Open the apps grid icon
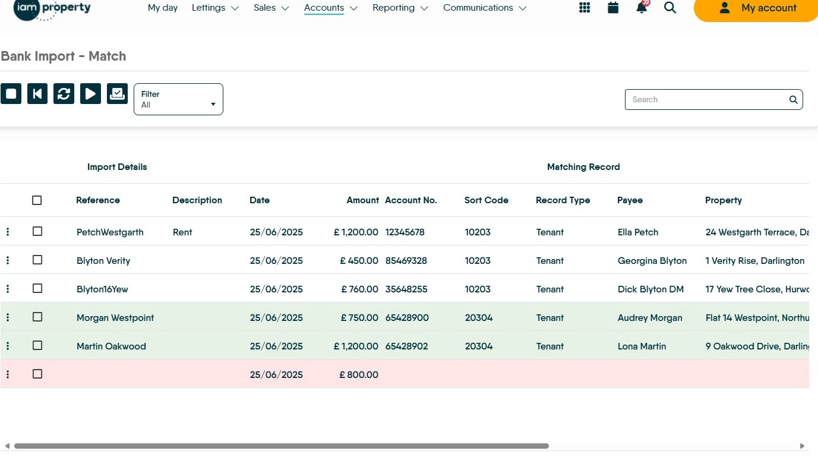The image size is (818, 457). pos(585,8)
